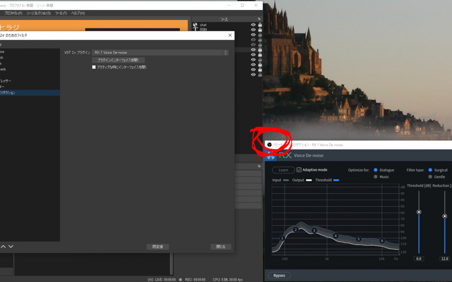Click the Bypass button
This screenshot has height=282, width=452.
click(x=279, y=275)
